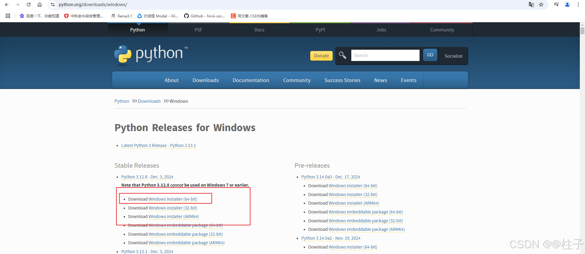Image resolution: width=585 pixels, height=254 pixels.
Task: Click the Donate button
Action: pyautogui.click(x=321, y=55)
